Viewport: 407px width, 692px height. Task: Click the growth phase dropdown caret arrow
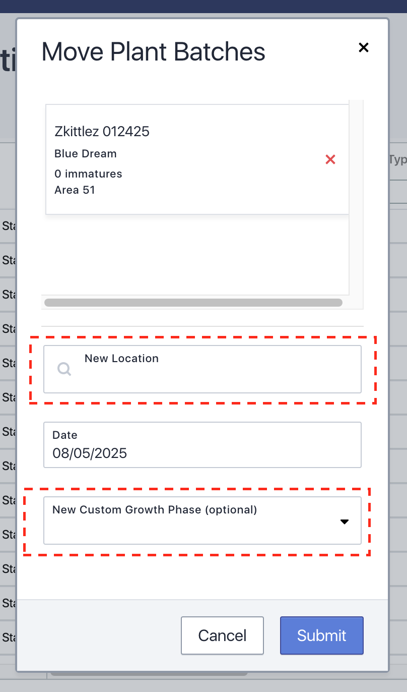tap(345, 522)
